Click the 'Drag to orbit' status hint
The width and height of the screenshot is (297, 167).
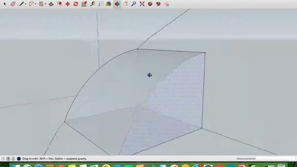coord(54,159)
